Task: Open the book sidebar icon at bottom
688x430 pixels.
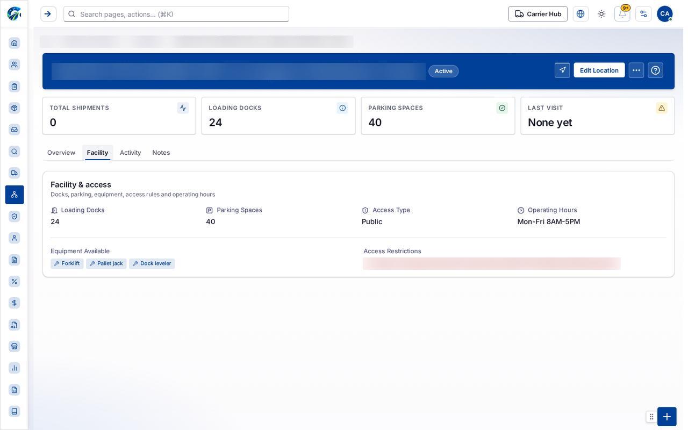Action: tap(15, 411)
